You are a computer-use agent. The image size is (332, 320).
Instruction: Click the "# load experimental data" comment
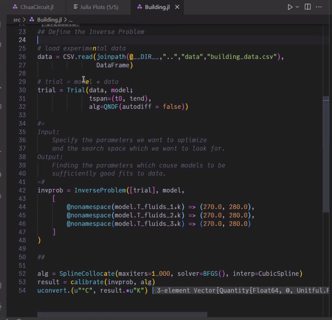pos(82,48)
